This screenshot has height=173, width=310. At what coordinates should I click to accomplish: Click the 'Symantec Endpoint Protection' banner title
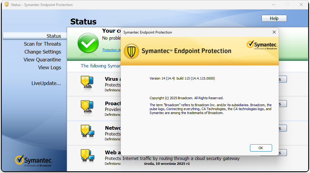pos(187,51)
